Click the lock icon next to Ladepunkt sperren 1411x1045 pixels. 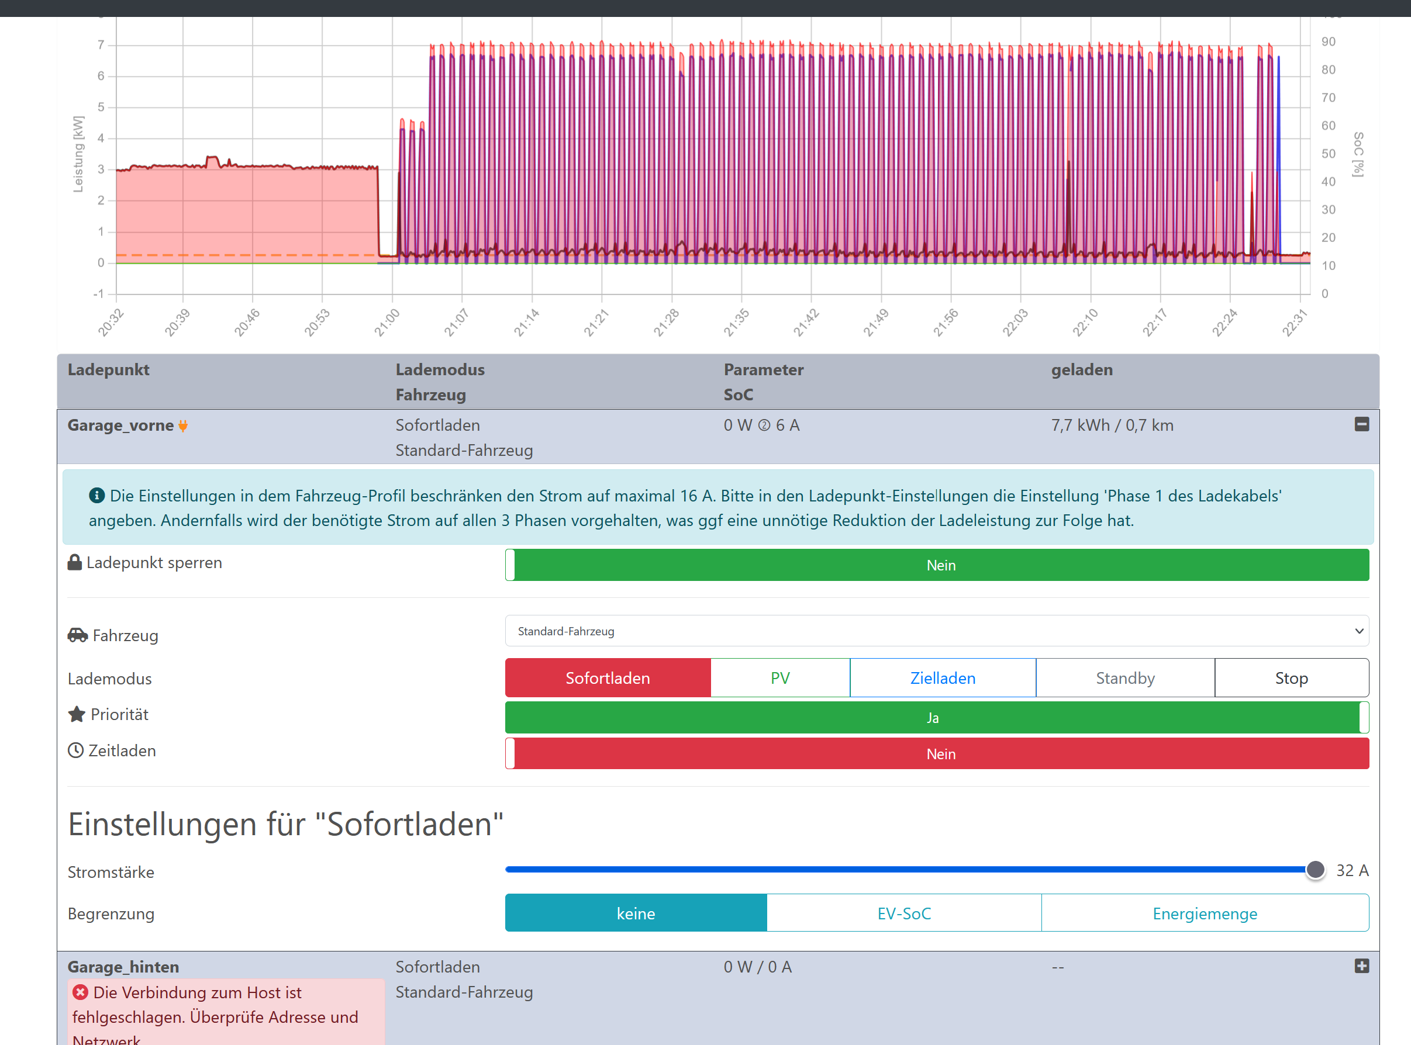coord(75,562)
